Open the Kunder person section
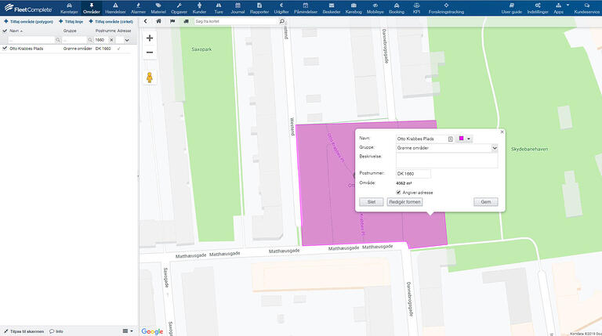 coord(199,8)
